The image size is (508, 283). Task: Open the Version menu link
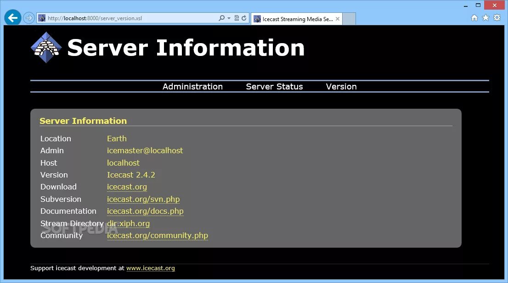coord(341,87)
